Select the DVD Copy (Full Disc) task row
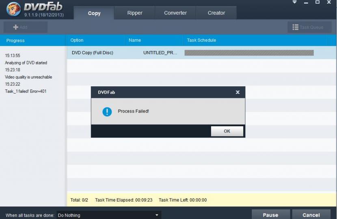The width and height of the screenshot is (337, 219). (202, 53)
